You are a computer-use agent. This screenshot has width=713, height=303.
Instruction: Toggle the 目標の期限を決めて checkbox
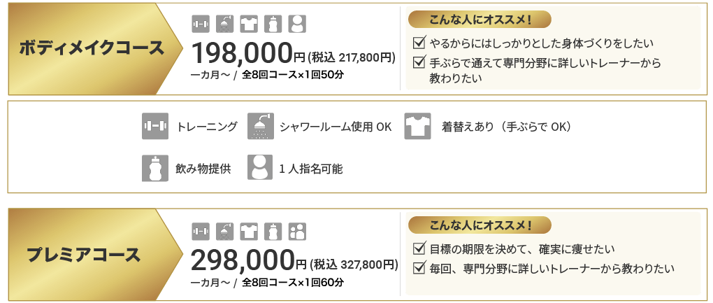419,248
